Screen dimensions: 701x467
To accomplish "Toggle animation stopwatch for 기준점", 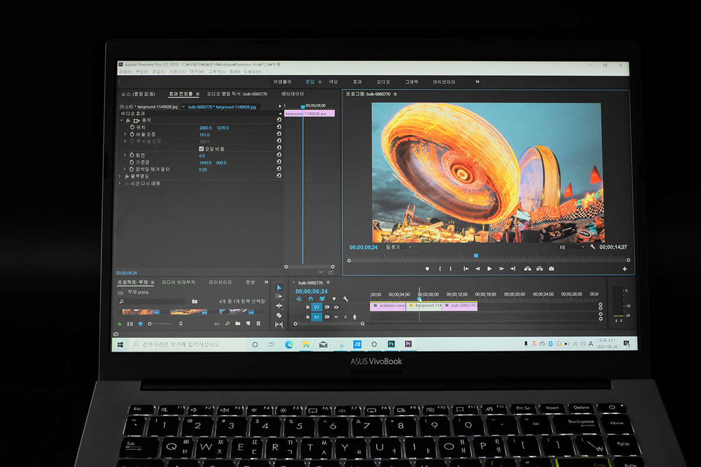I will point(132,162).
